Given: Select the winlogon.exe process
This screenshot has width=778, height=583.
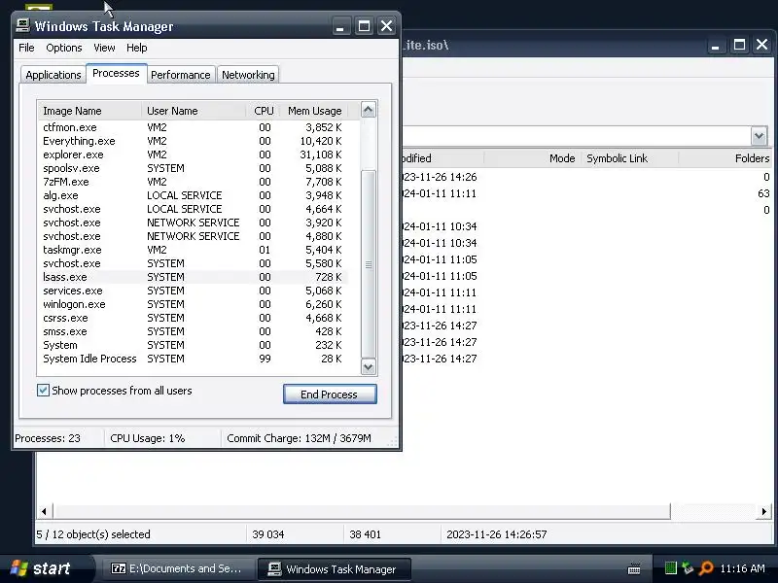Looking at the screenshot, I should pos(193,304).
